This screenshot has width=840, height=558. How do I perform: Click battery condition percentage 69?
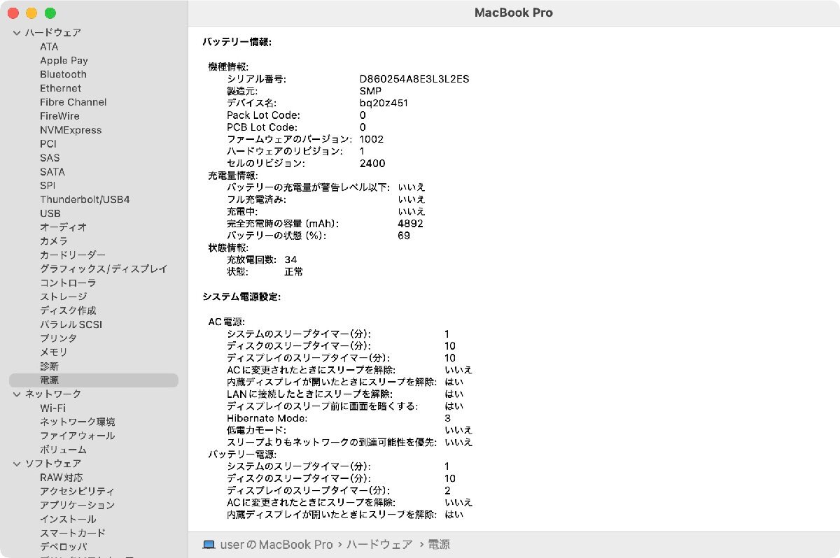pyautogui.click(x=404, y=236)
